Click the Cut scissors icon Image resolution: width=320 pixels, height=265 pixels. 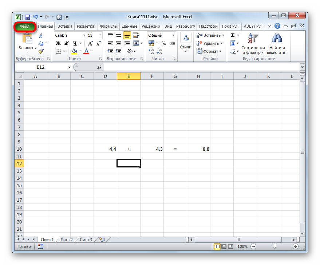click(x=40, y=36)
